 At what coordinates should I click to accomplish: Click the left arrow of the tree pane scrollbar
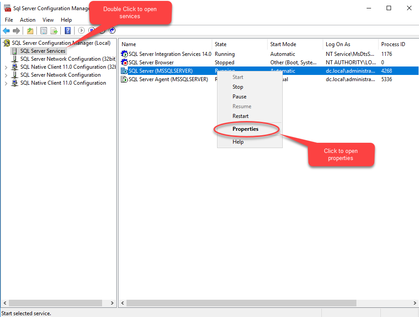5,303
